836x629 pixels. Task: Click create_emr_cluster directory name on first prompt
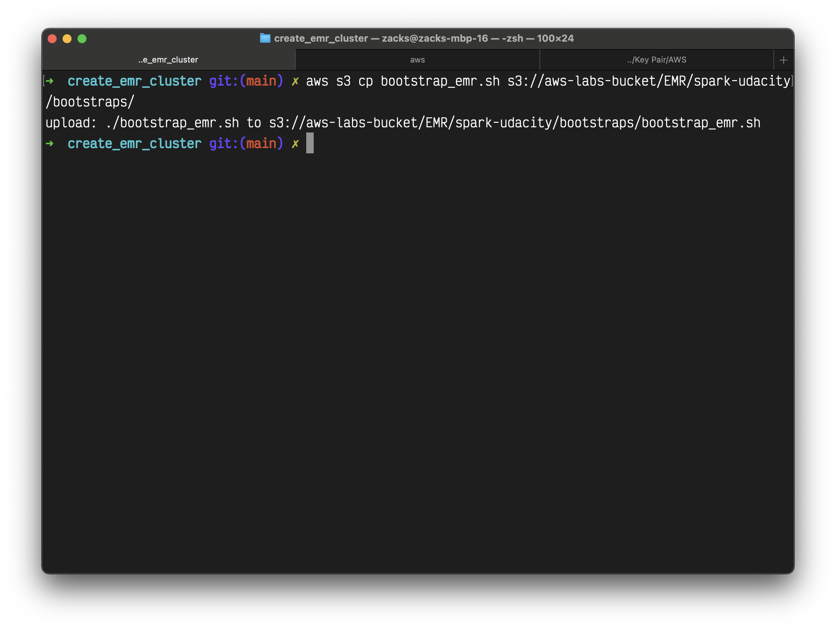pos(134,81)
